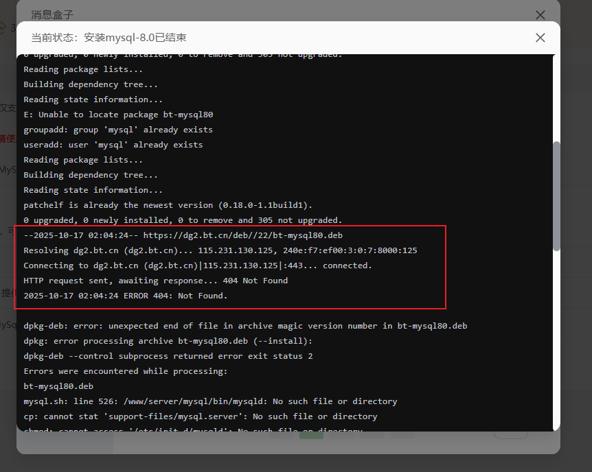Viewport: 592px width, 472px height.
Task: Click 'dpkg-deb --control subprocess returned error' line
Action: [x=168, y=356]
